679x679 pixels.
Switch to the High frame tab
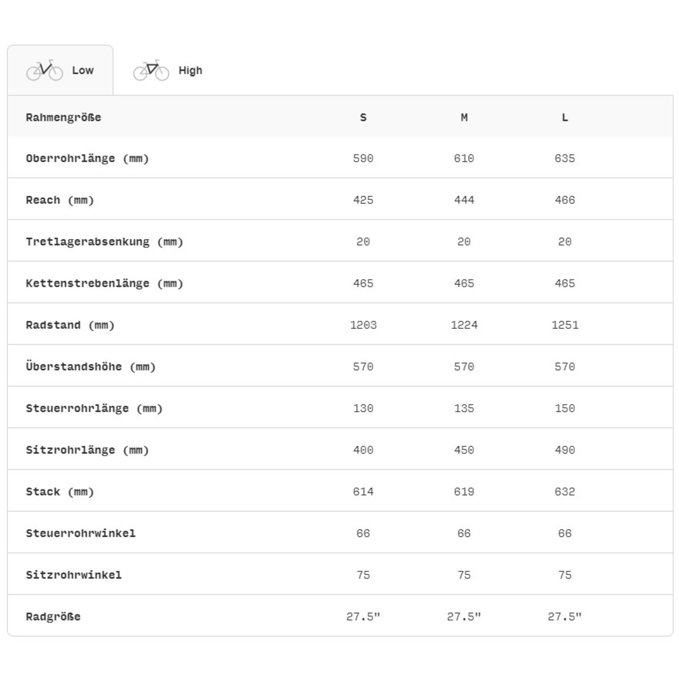coord(189,71)
